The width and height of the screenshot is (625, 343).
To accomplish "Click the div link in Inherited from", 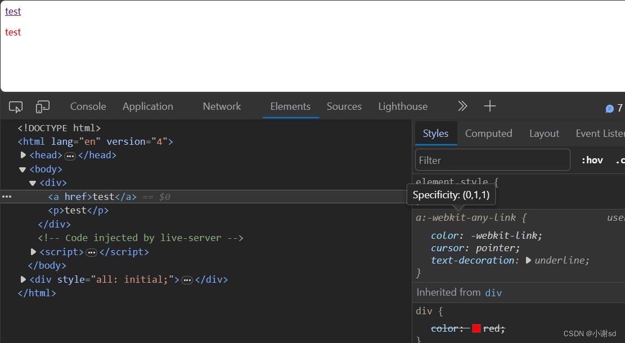I will pos(493,293).
